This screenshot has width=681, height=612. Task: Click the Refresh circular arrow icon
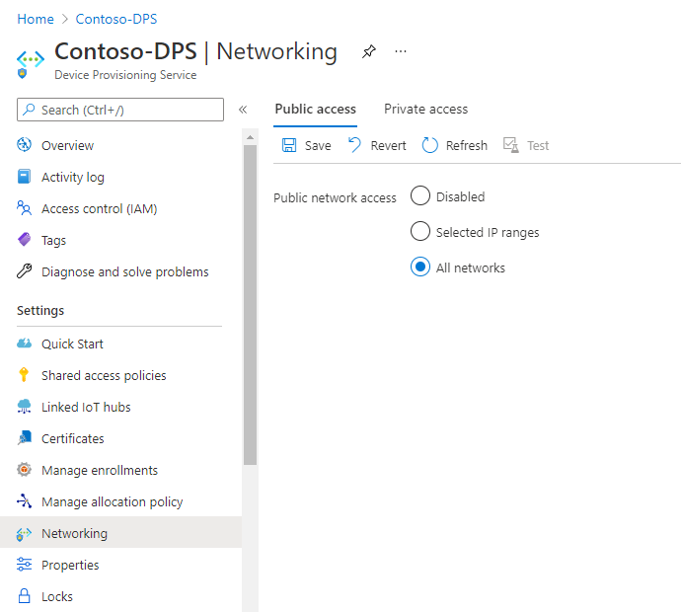pyautogui.click(x=430, y=145)
